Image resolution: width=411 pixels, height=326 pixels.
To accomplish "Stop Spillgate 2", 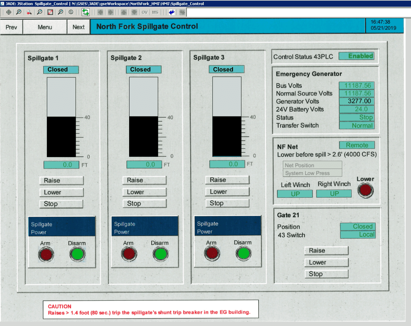I will tap(145, 203).
